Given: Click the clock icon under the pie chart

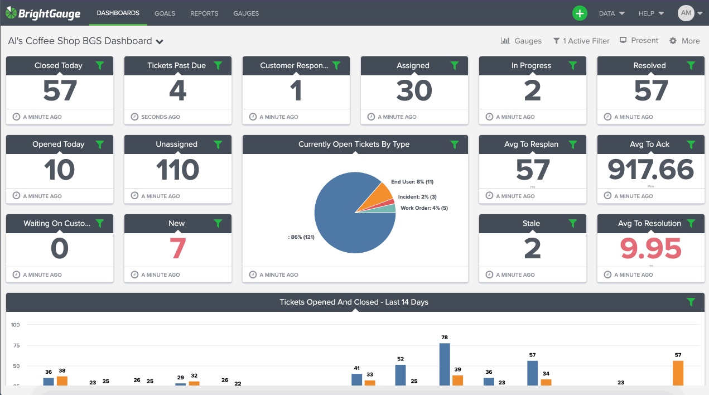Looking at the screenshot, I should [253, 274].
